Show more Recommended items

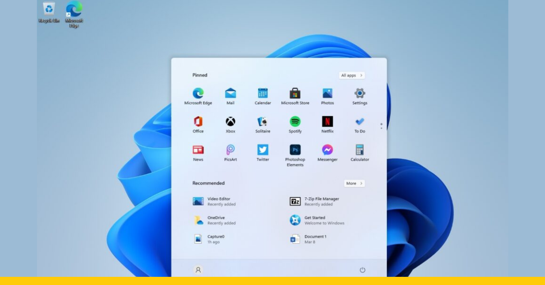pyautogui.click(x=354, y=183)
